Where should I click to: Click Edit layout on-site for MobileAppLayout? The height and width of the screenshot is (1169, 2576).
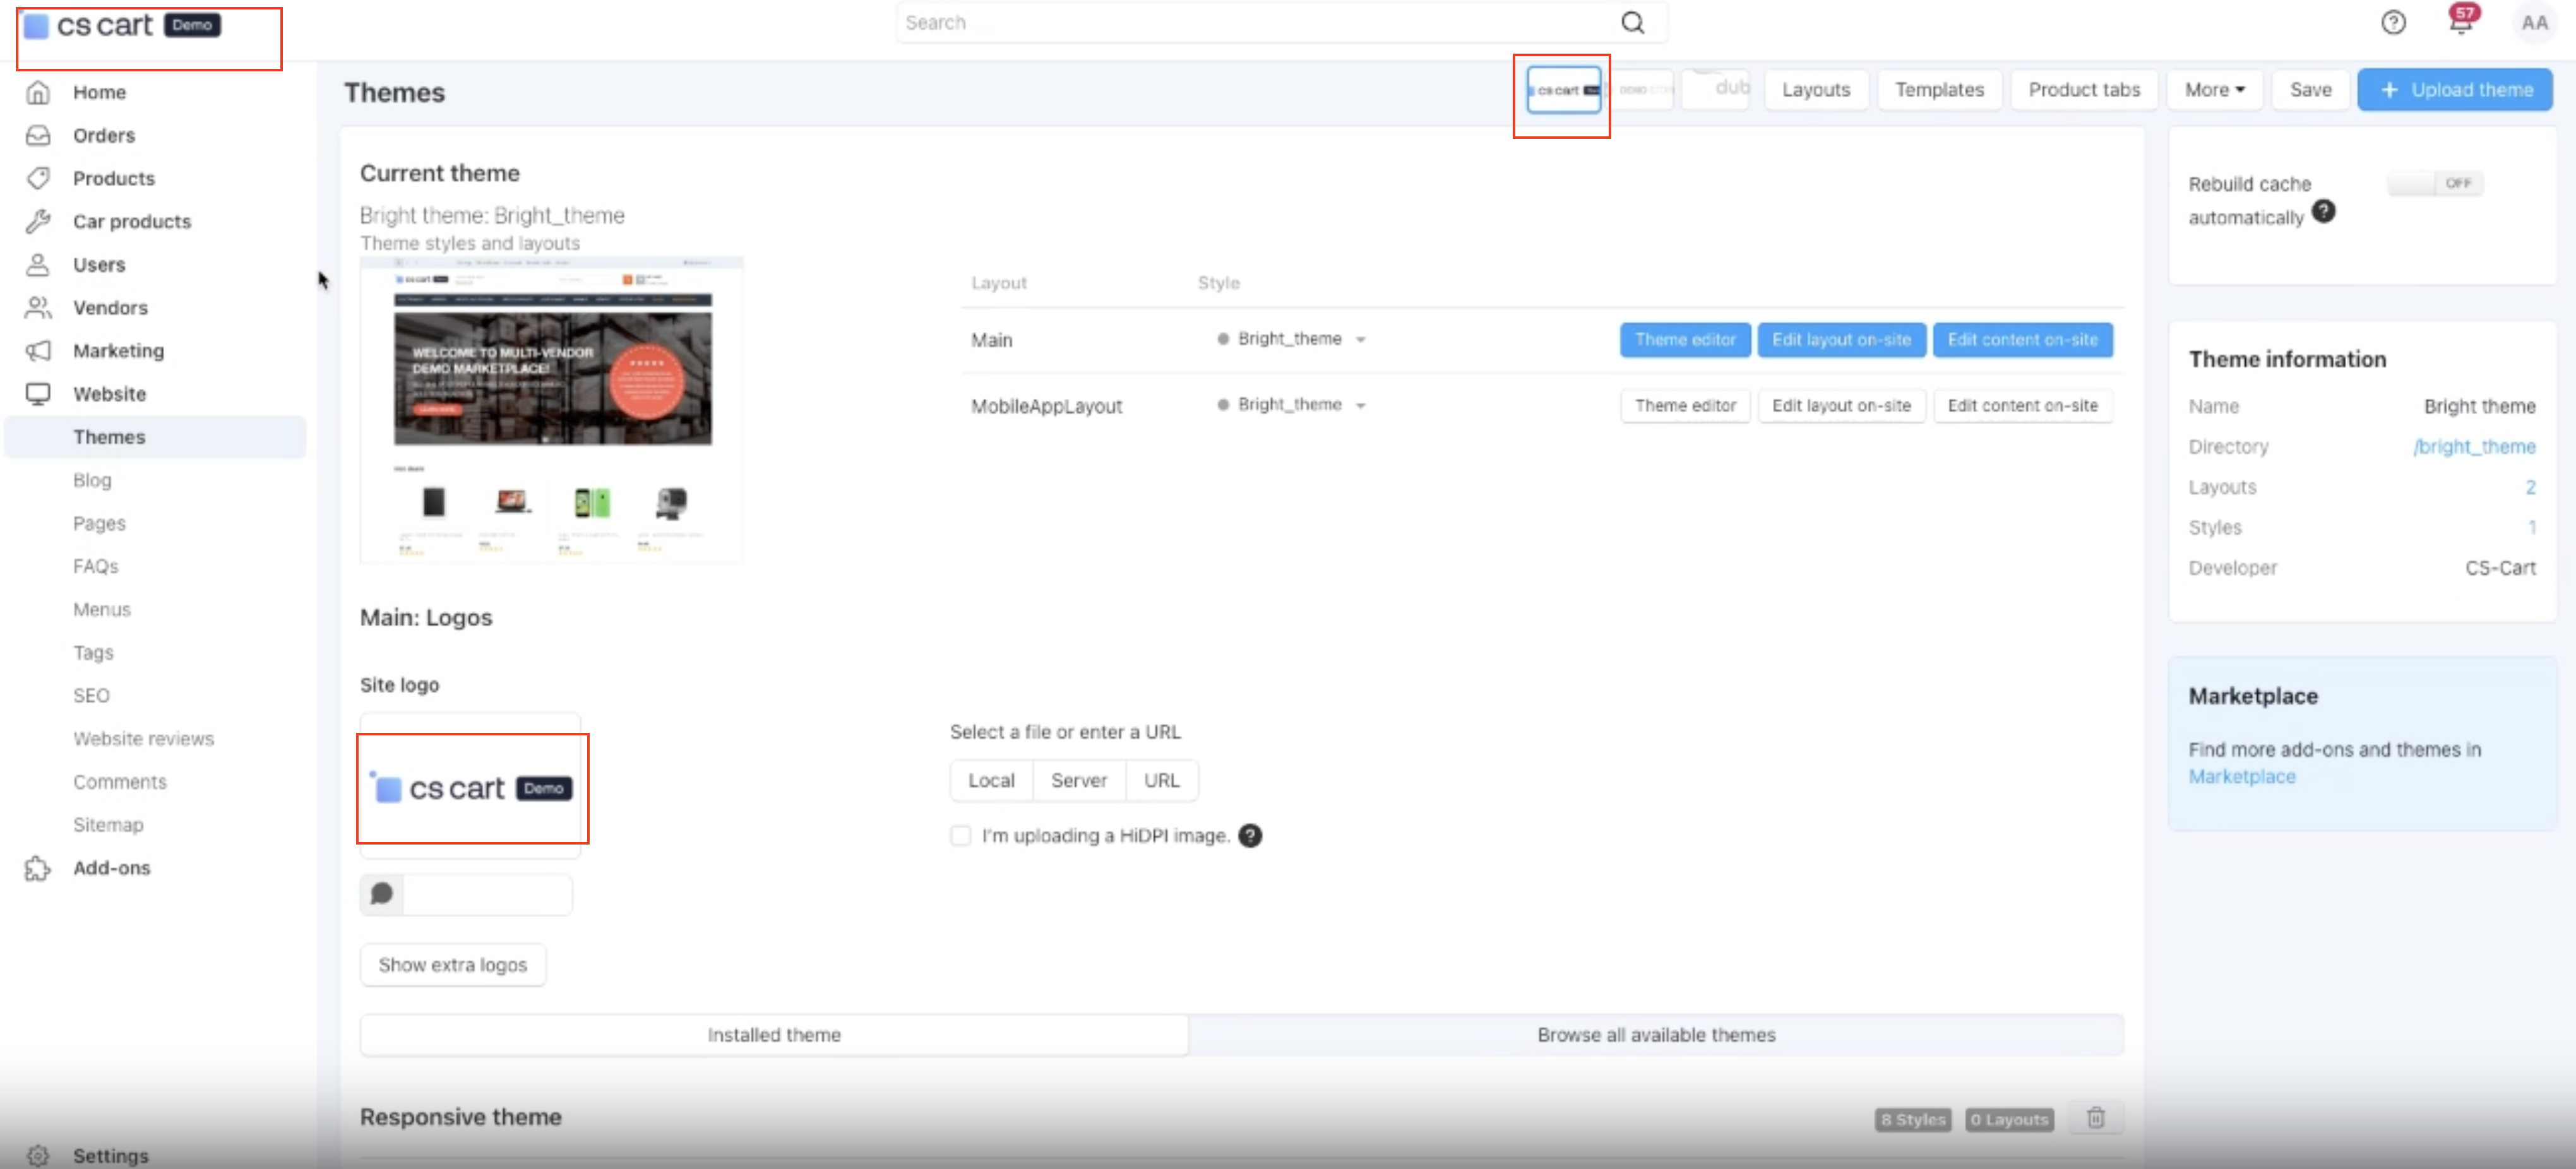(x=1841, y=406)
